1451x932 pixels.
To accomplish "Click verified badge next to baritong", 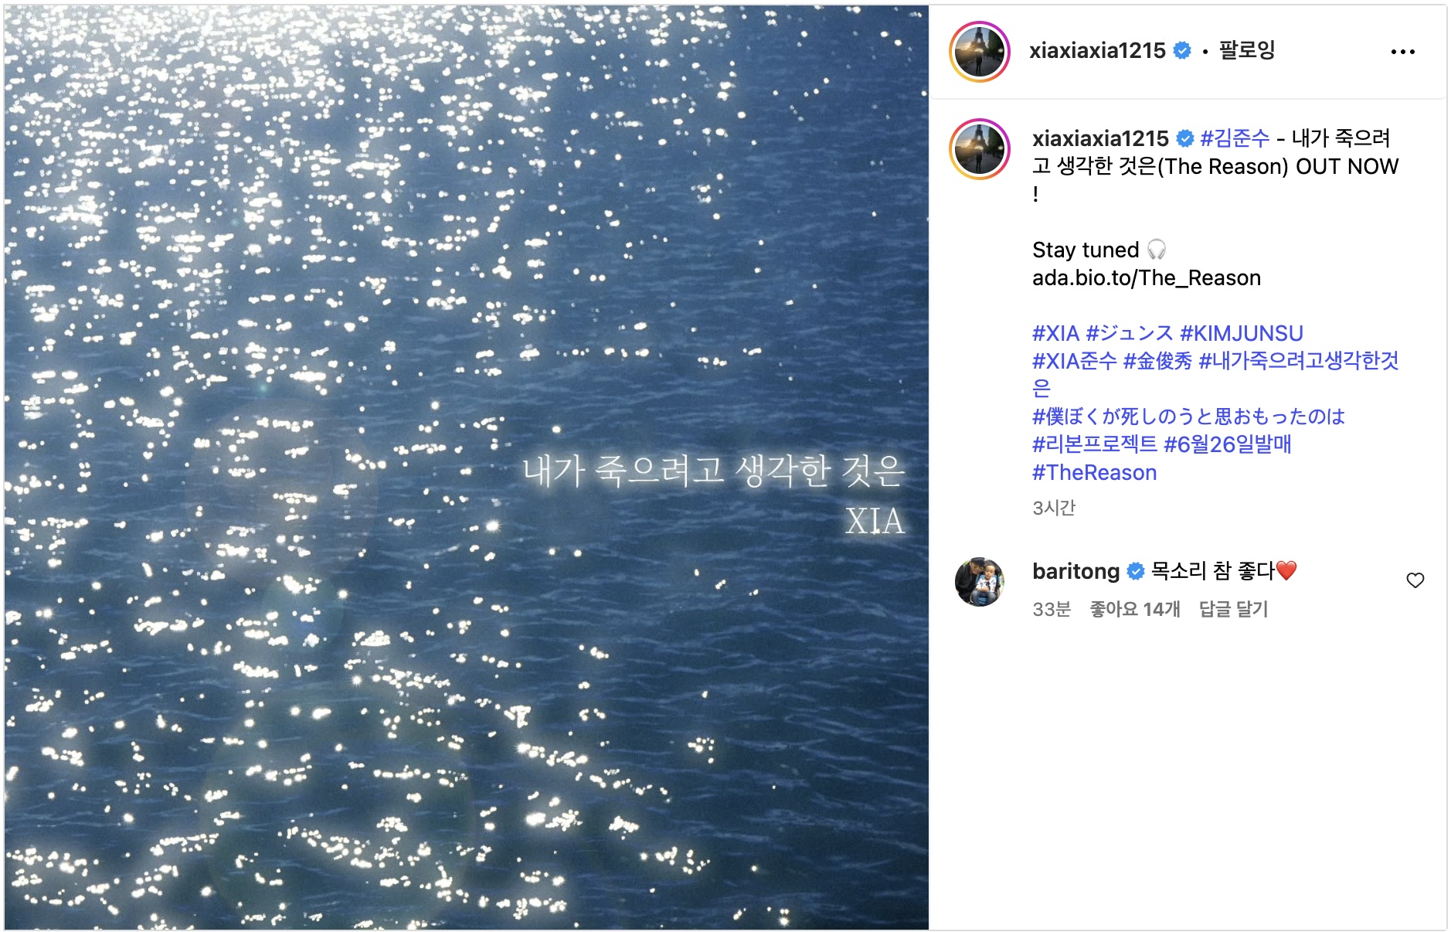I will [x=1135, y=571].
